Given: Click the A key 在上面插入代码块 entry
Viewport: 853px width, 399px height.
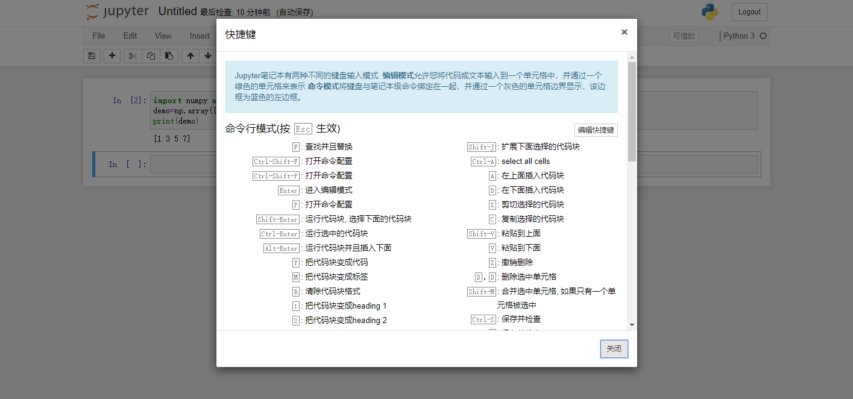Looking at the screenshot, I should [x=526, y=176].
